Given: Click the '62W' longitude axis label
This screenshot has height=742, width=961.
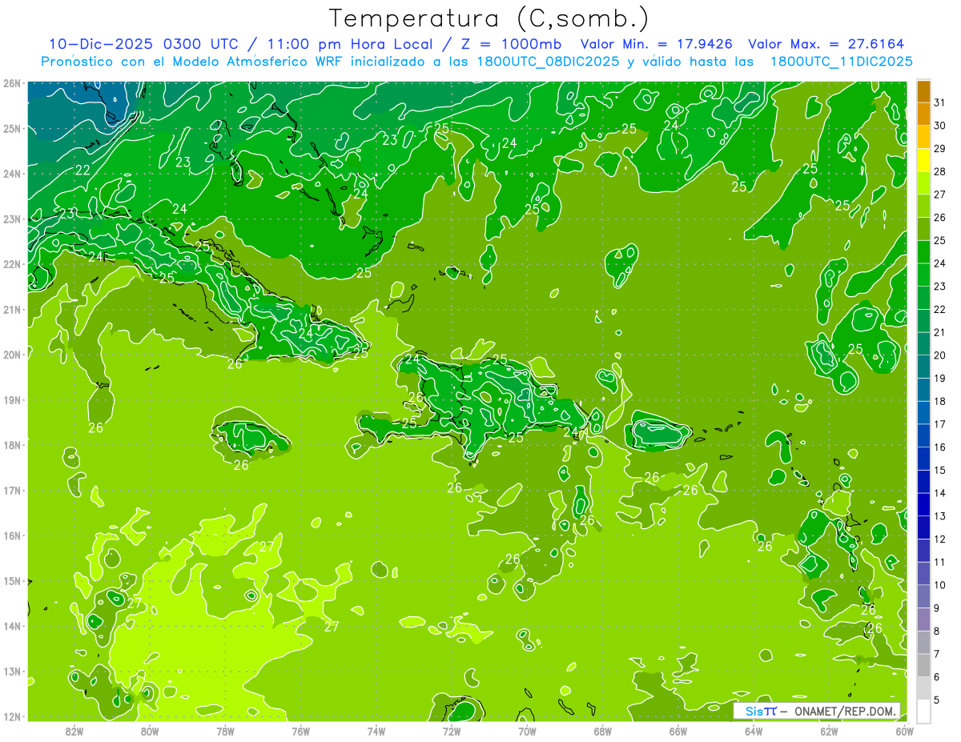Looking at the screenshot, I should coord(829,730).
